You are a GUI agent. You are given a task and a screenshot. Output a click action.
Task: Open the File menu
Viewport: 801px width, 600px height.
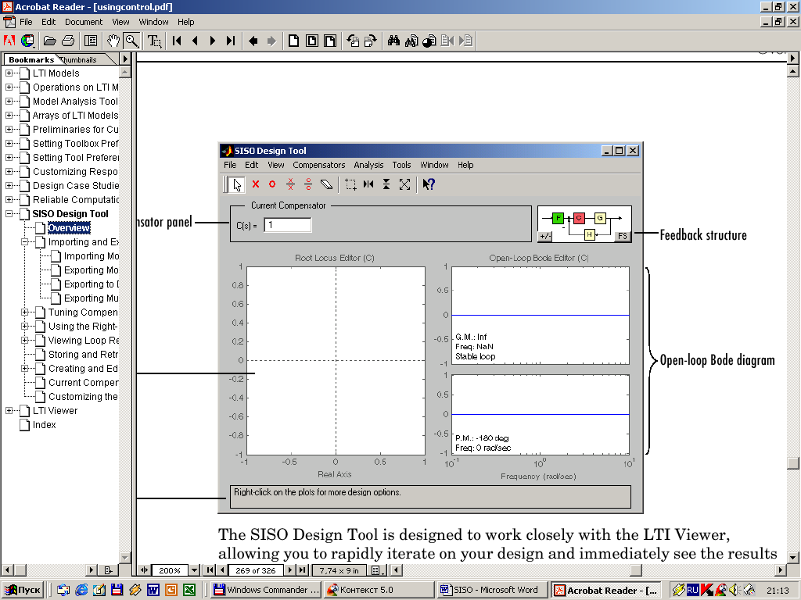[26, 22]
